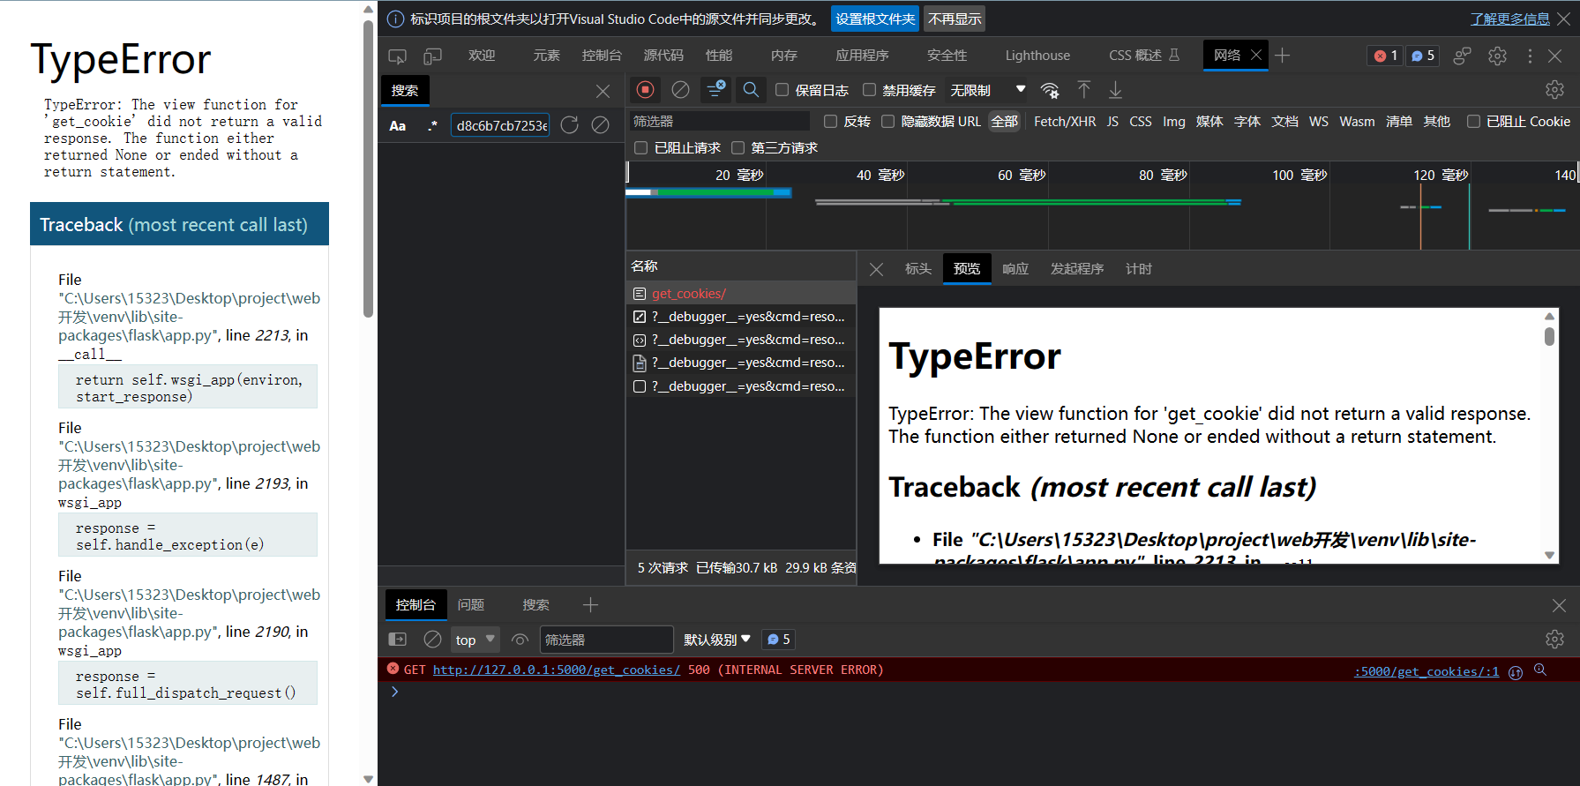Open DevTools settings gear icon
Viewport: 1580px width, 786px height.
(x=1497, y=56)
